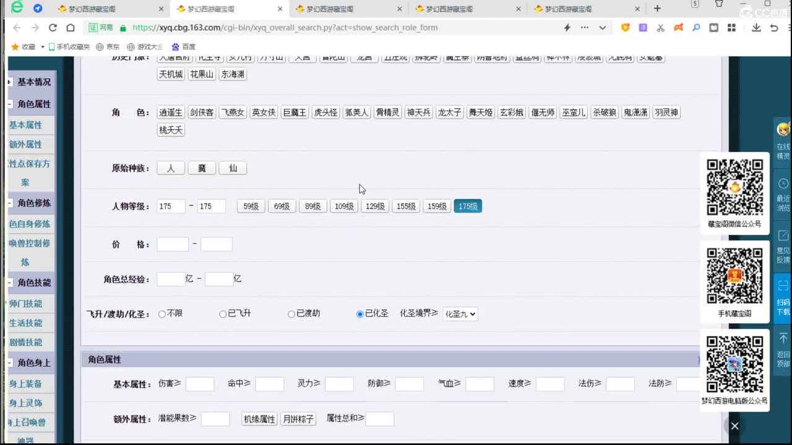Select the 花果山 school button

(x=202, y=74)
